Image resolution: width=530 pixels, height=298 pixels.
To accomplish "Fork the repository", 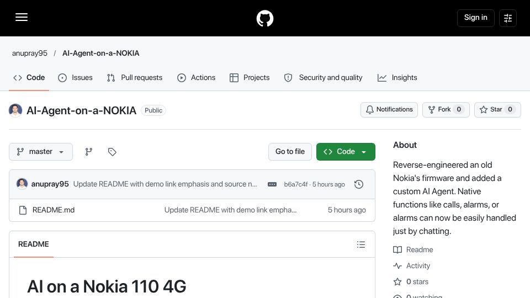I will click(446, 109).
